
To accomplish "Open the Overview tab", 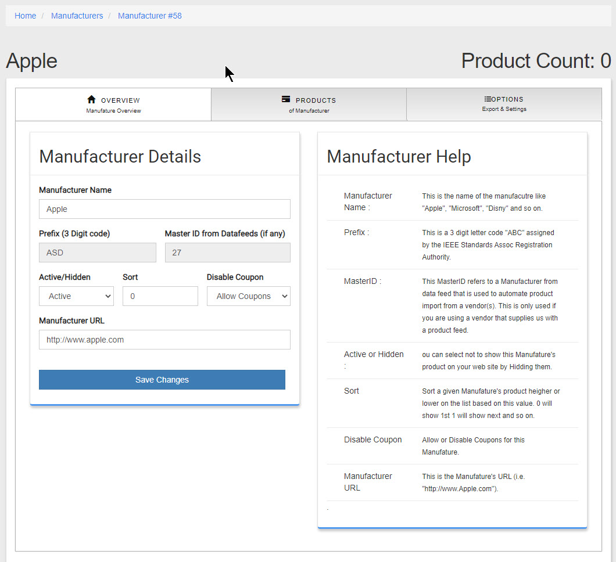I will click(x=113, y=105).
